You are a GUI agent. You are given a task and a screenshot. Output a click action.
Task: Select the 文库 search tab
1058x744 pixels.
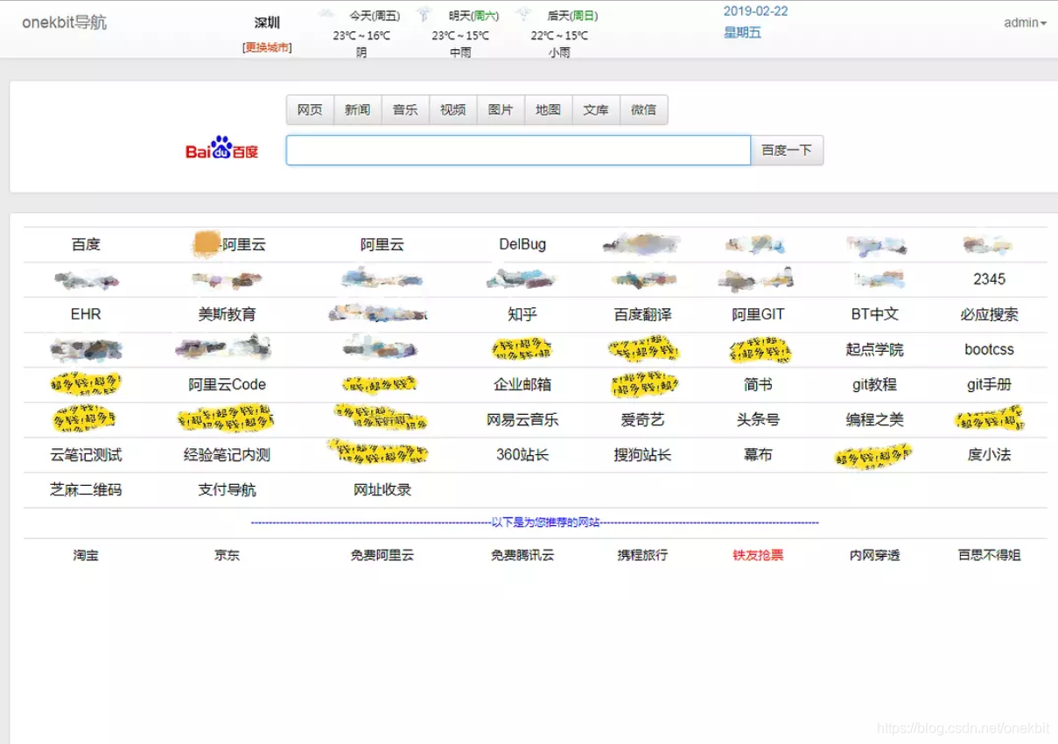click(x=596, y=109)
